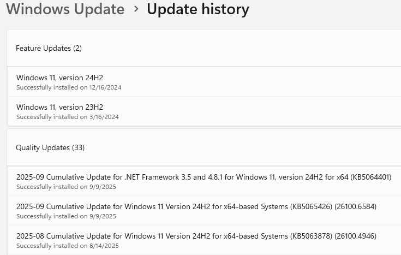This screenshot has height=255, width=401.
Task: Open the 2025-09 .NET Framework cumulative update
Action: pyautogui.click(x=164, y=177)
